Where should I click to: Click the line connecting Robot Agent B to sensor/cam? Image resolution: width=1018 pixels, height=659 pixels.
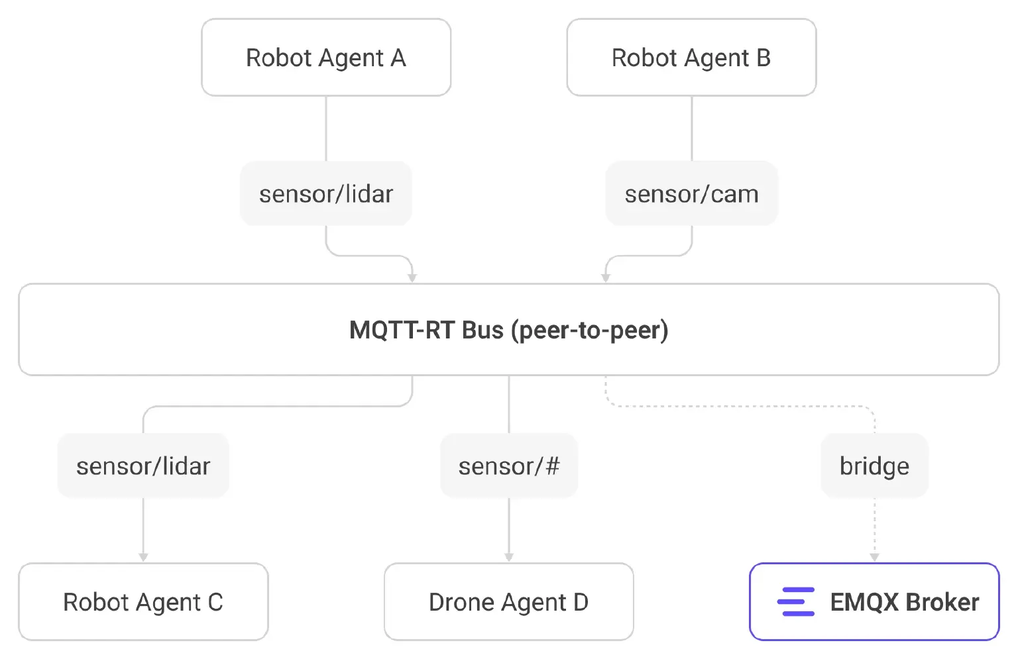point(692,128)
